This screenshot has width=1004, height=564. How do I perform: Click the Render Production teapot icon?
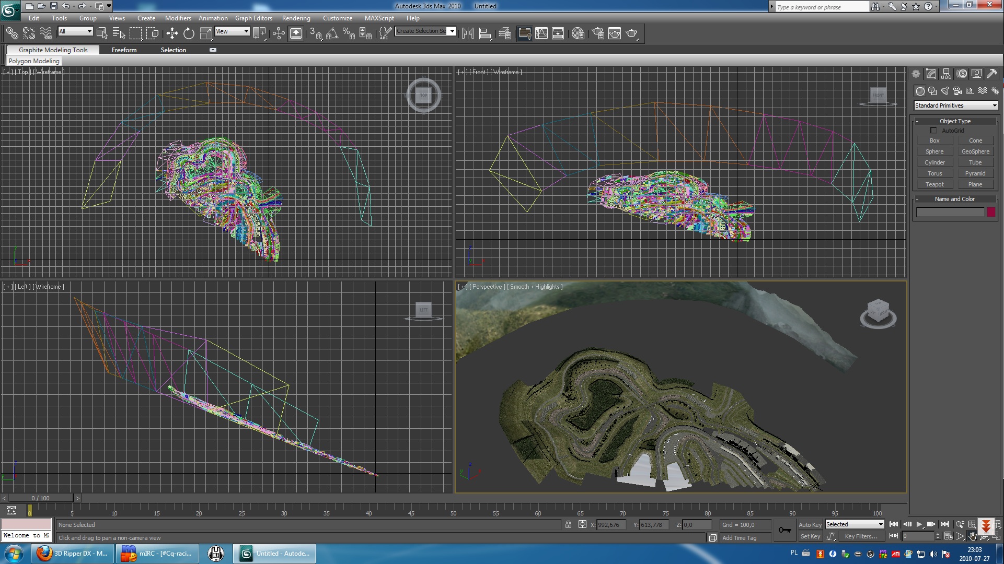(x=631, y=33)
